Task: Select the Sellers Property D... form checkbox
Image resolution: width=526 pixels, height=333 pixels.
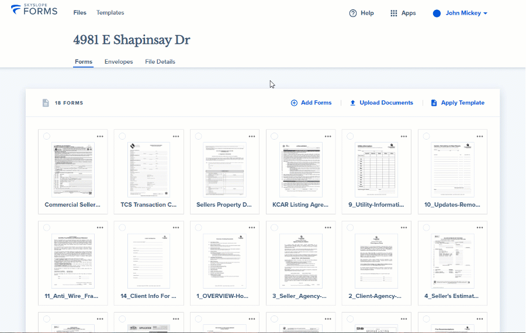Action: tap(199, 136)
